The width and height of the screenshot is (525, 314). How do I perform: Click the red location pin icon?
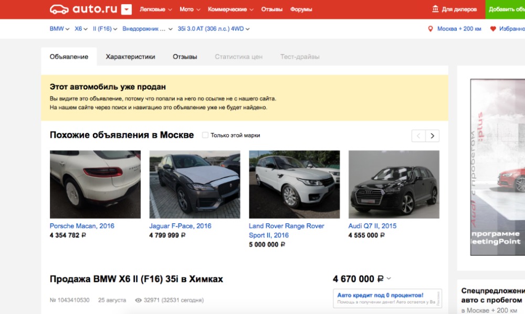coord(430,29)
